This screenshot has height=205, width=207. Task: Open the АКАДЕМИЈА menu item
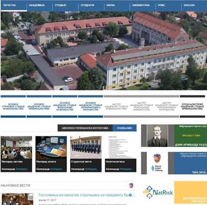37,5
